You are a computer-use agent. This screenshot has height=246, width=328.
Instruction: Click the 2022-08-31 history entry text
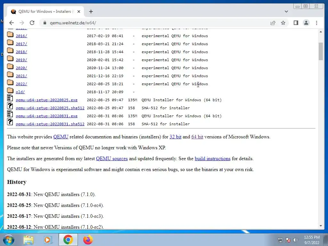pyautogui.click(x=51, y=194)
